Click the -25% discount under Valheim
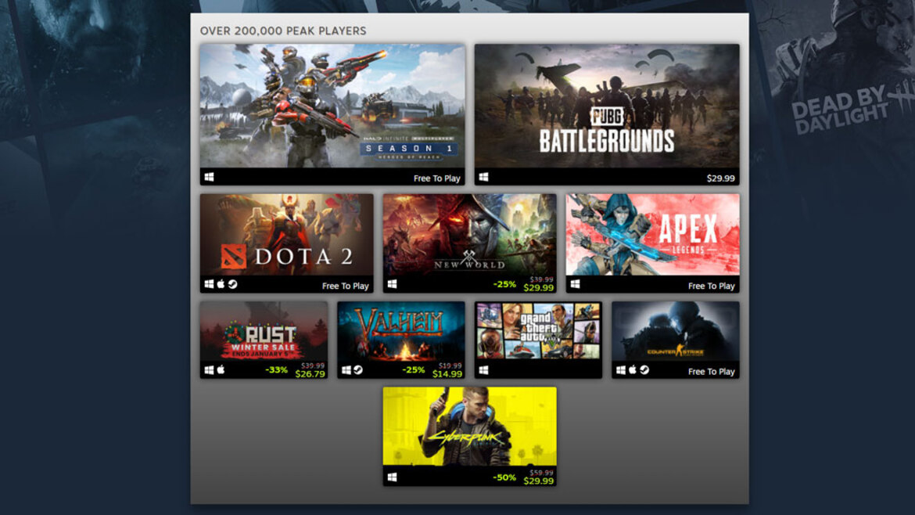Viewport: 915px width, 515px height. coord(413,370)
